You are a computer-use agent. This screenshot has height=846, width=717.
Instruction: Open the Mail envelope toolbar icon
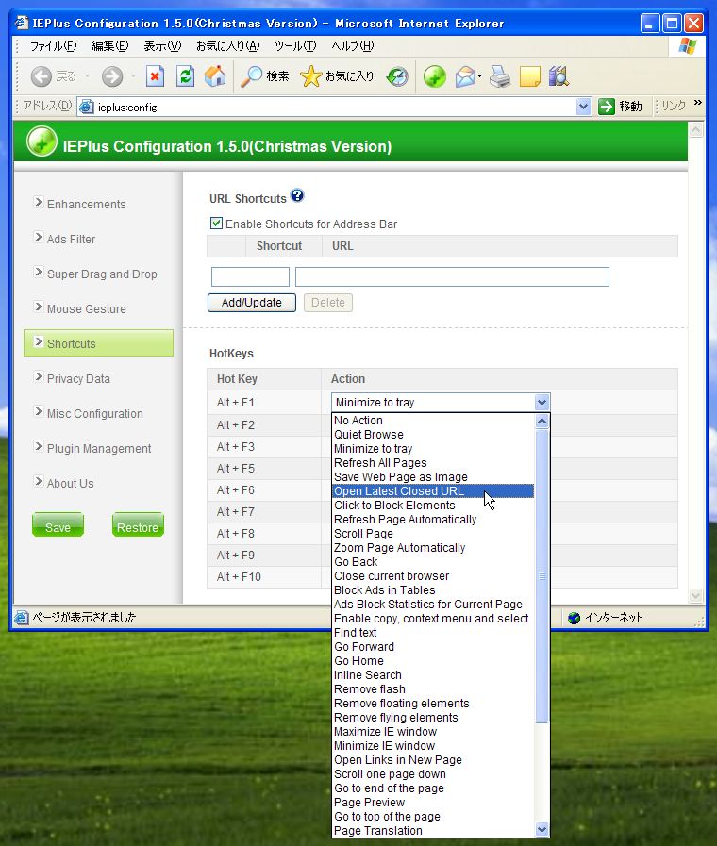(464, 76)
